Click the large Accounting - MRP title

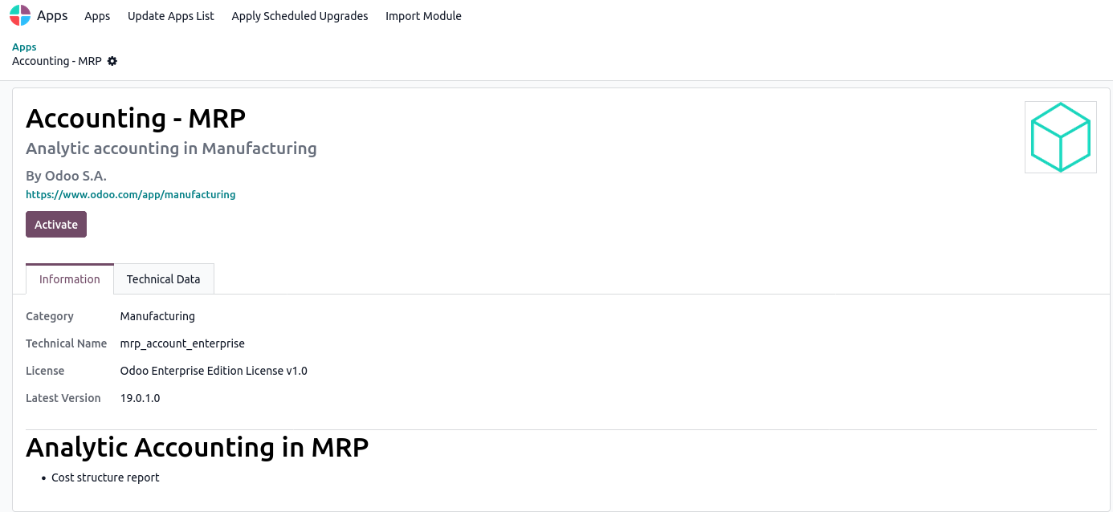tap(136, 119)
